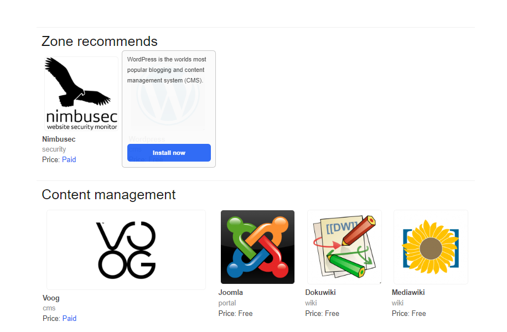Screen dimensions: 507x332
Task: Click the Install now button
Action: 169,153
